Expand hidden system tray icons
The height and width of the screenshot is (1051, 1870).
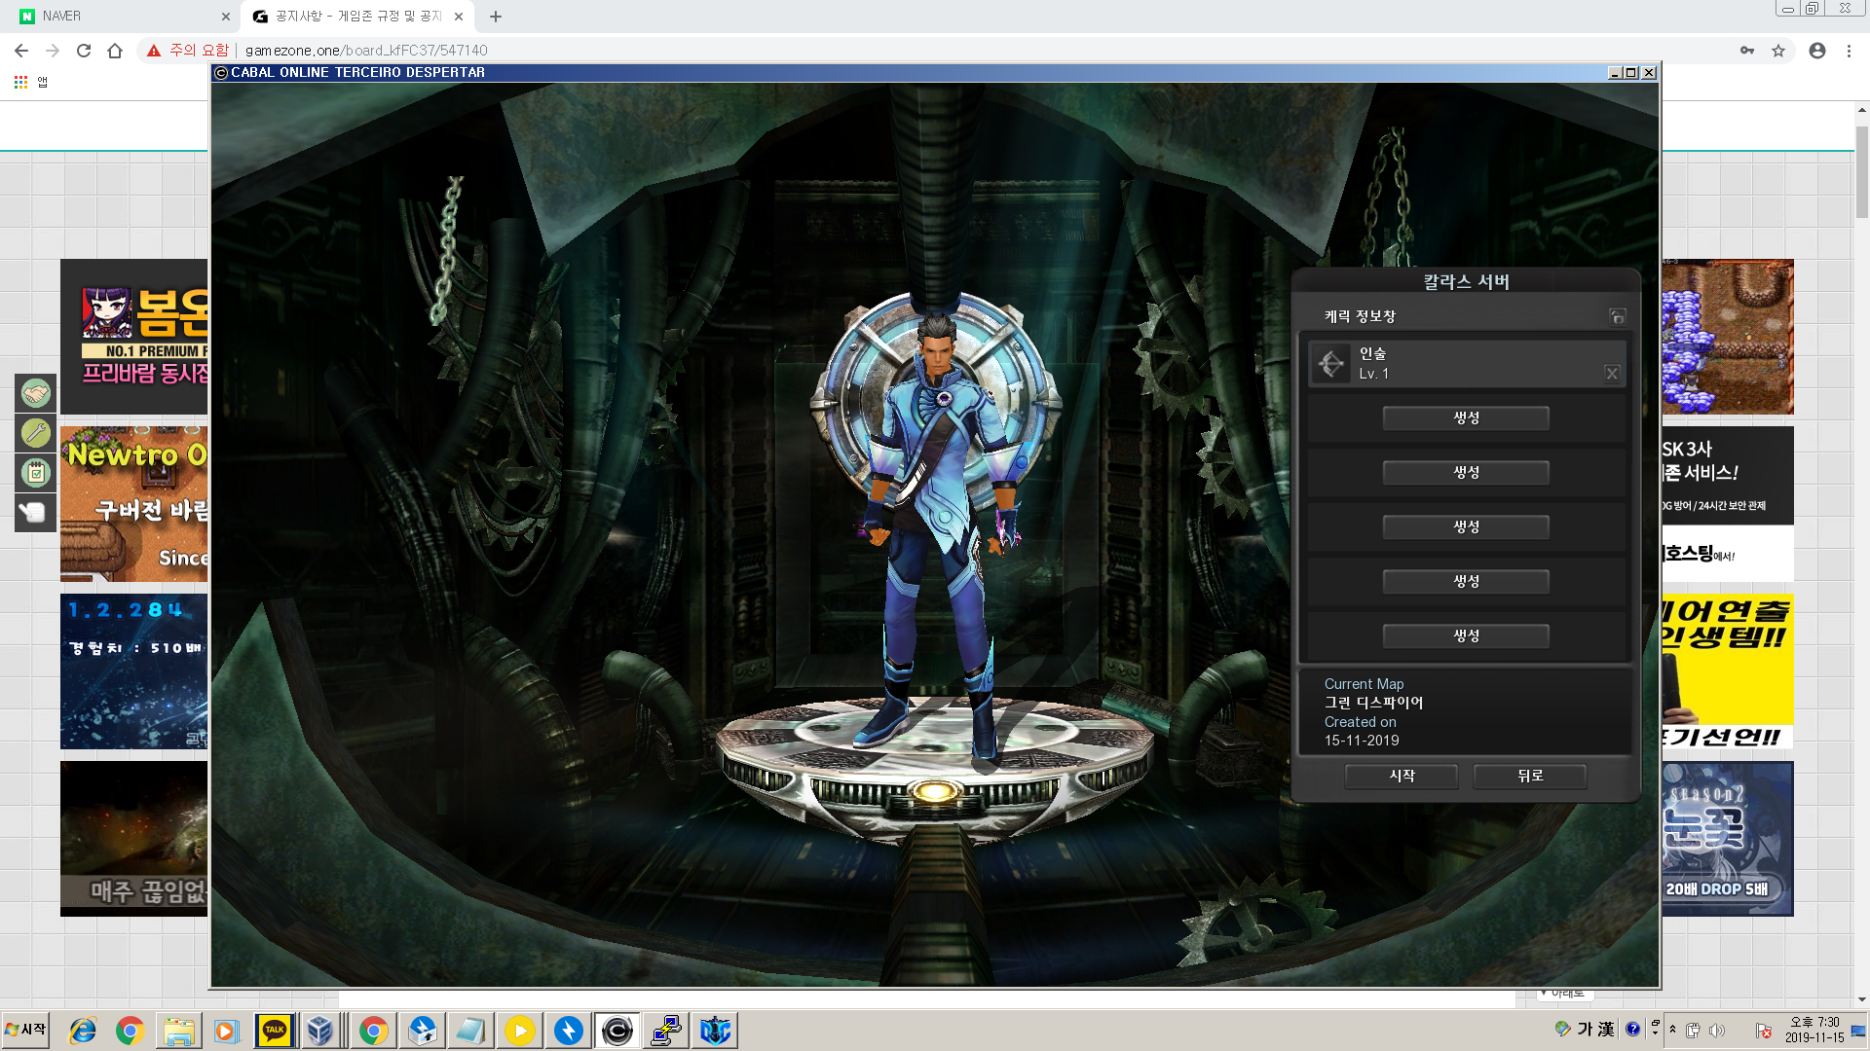(x=1673, y=1030)
